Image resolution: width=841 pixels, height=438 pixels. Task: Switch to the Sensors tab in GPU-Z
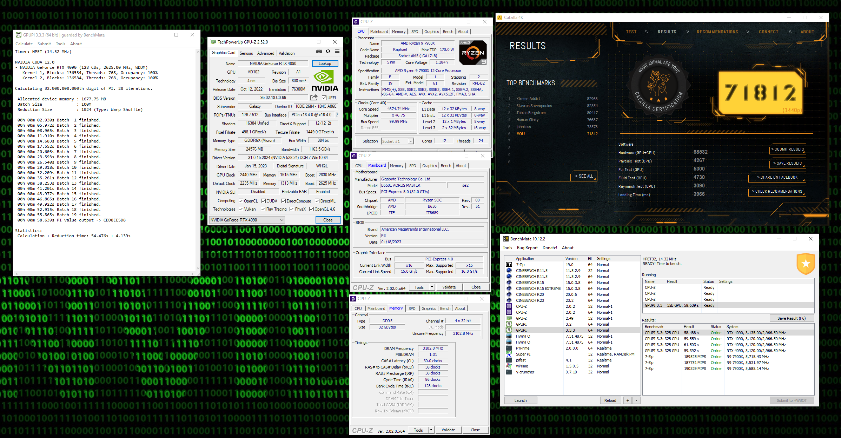point(246,53)
